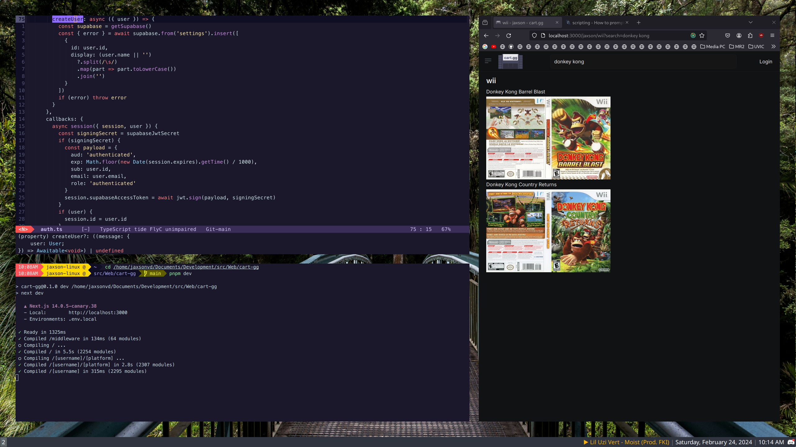Open the Firefox application hamburger menu
Screen dimensions: 796x447
pos(772,36)
